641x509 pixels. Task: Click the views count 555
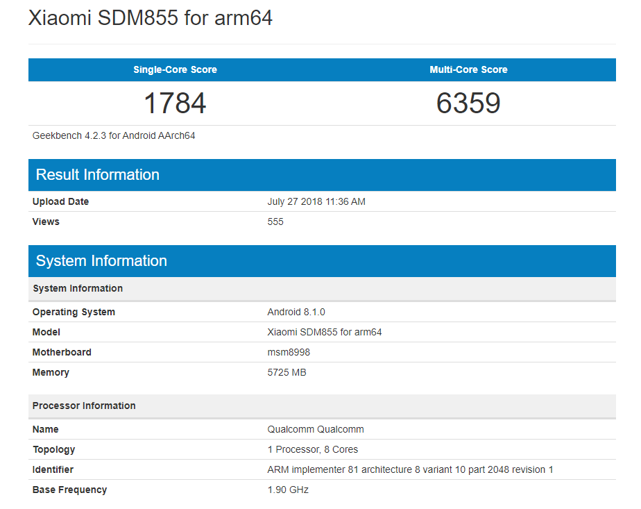tap(275, 222)
